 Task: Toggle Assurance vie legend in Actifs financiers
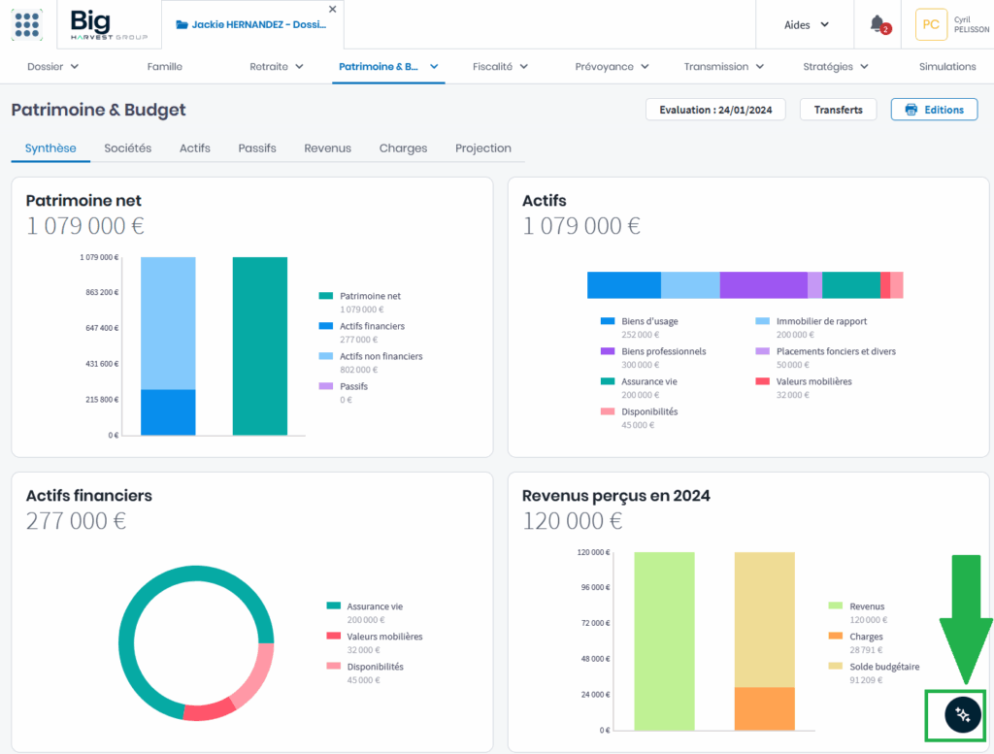click(374, 606)
